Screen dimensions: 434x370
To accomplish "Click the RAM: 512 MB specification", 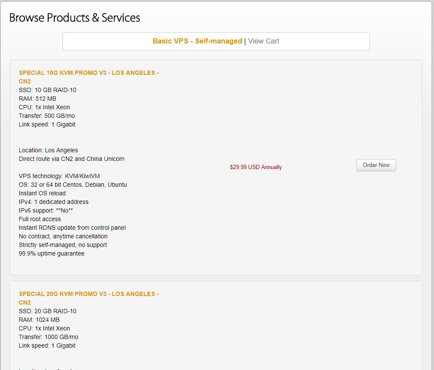I will click(37, 99).
